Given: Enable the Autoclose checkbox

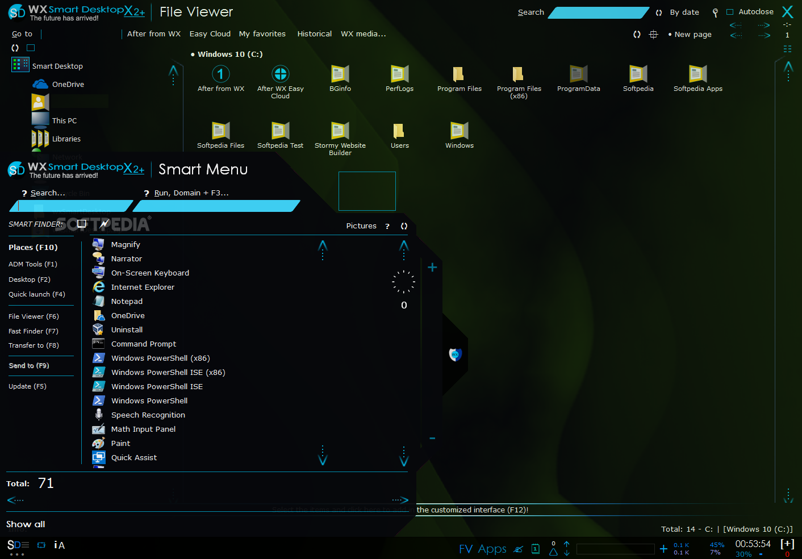Looking at the screenshot, I should coord(730,12).
